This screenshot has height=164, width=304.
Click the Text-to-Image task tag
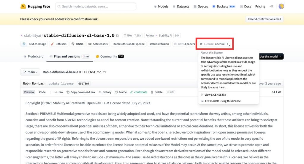pos(34,44)
